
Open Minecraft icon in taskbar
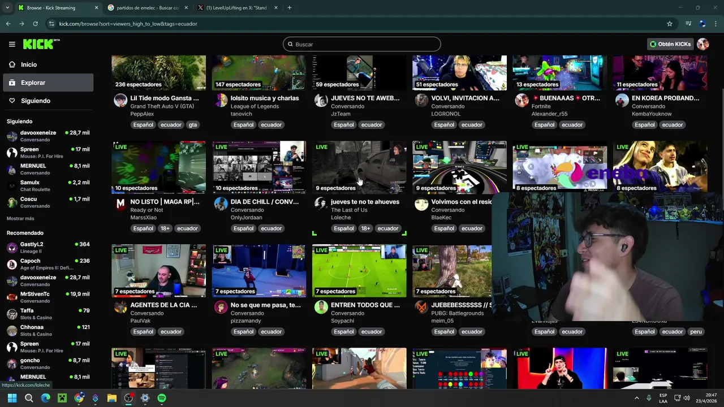tap(62, 398)
